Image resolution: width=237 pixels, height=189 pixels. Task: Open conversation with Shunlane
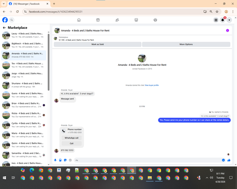tap(24, 85)
